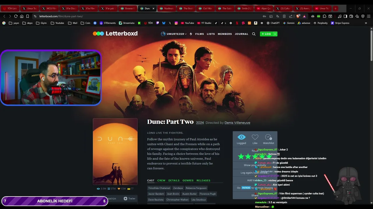
Task: Open Gemini bookmark
Action: [x=288, y=23]
